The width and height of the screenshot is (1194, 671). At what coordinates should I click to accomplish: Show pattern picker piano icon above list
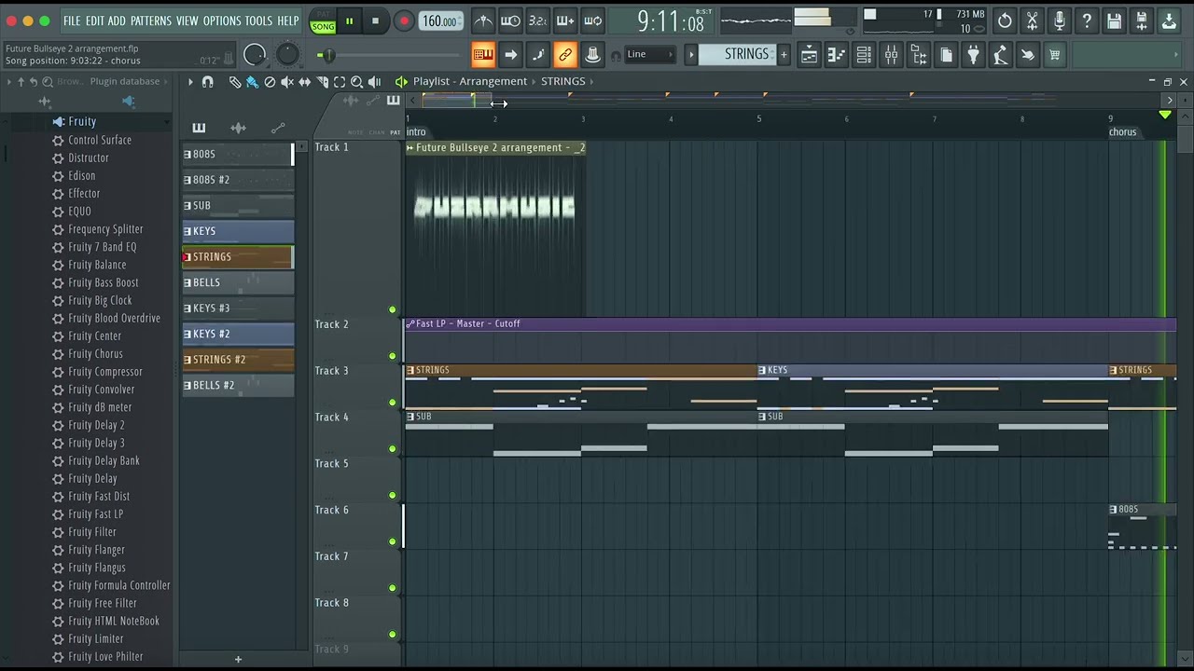point(199,128)
